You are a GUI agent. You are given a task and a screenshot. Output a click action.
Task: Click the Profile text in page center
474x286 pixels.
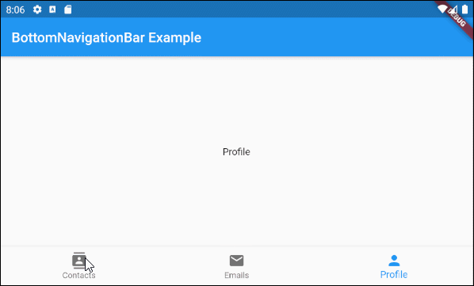[236, 151]
